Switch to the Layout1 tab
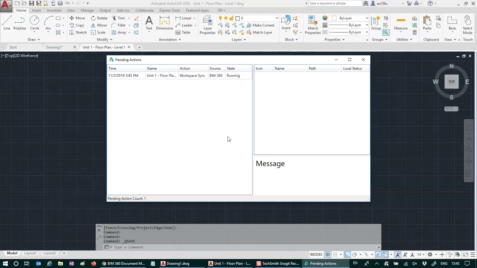The width and height of the screenshot is (477, 268). click(x=30, y=253)
